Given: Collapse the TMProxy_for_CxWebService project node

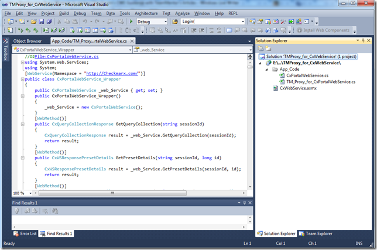Looking at the screenshot, I should point(261,63).
